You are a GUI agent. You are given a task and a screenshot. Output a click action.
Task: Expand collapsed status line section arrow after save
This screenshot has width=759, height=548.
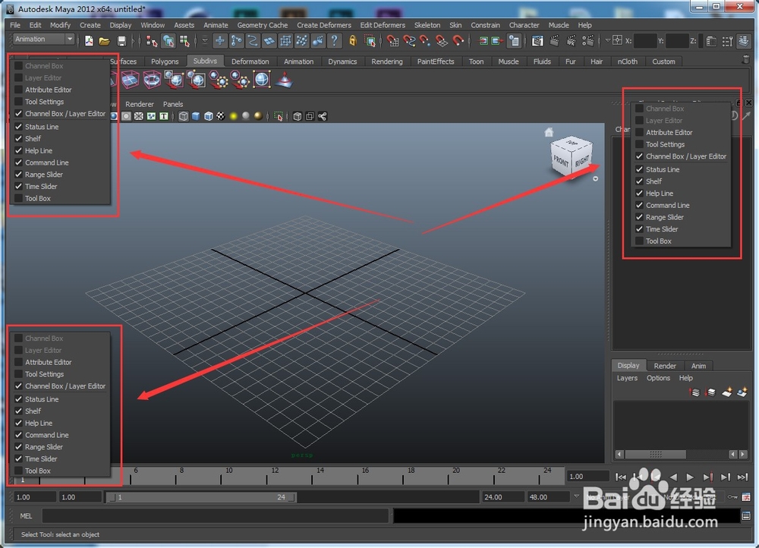tap(134, 41)
